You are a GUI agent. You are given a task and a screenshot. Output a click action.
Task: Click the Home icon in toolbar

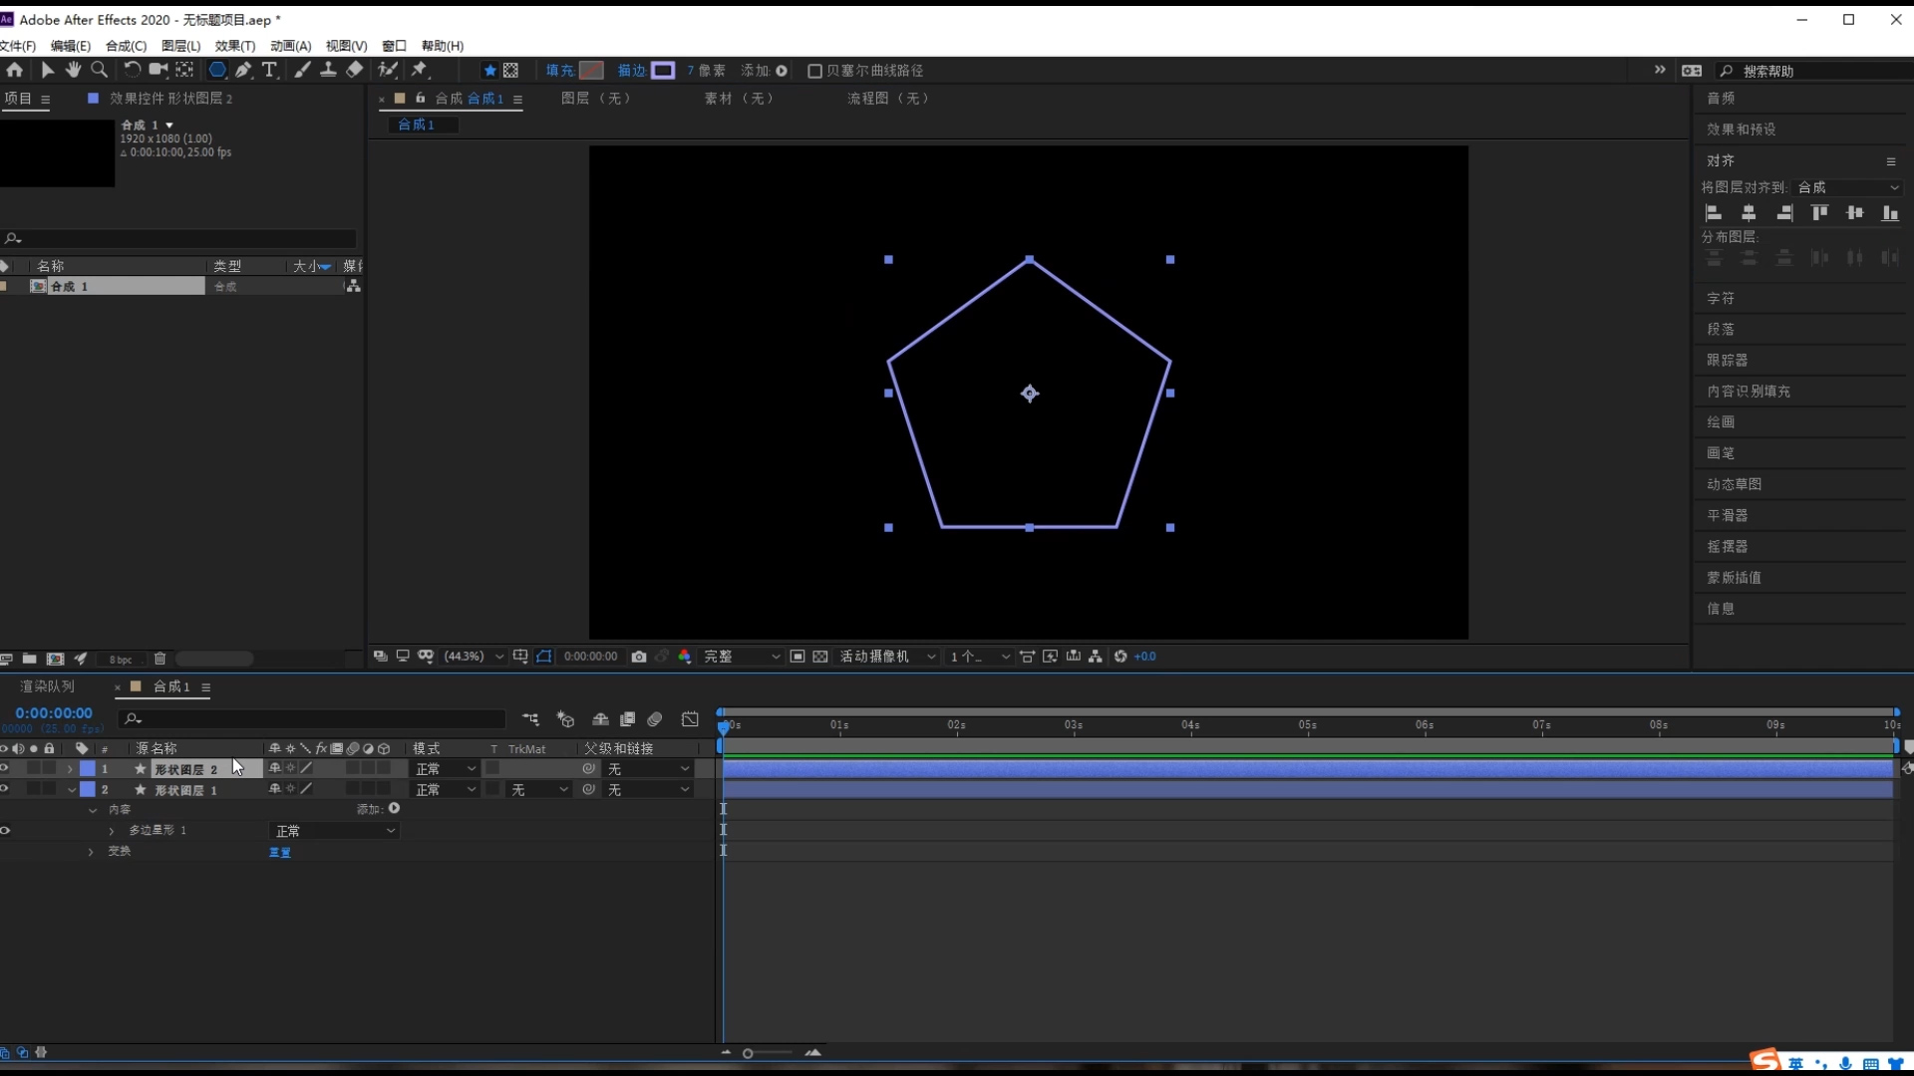coord(15,70)
